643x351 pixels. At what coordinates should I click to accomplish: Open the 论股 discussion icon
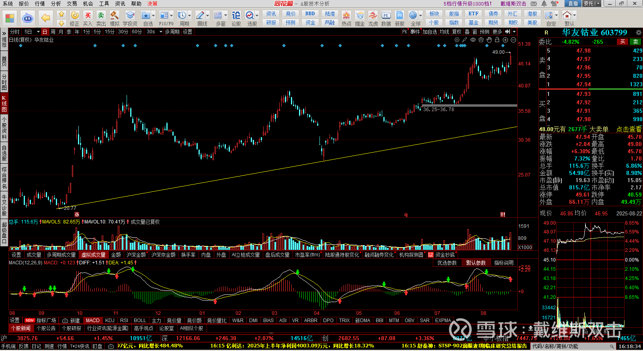236,15
